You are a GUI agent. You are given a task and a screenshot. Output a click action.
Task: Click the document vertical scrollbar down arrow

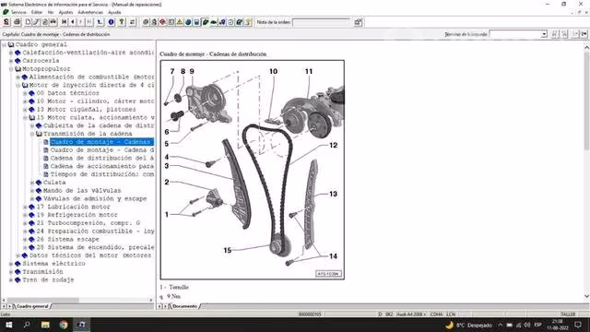click(586, 296)
